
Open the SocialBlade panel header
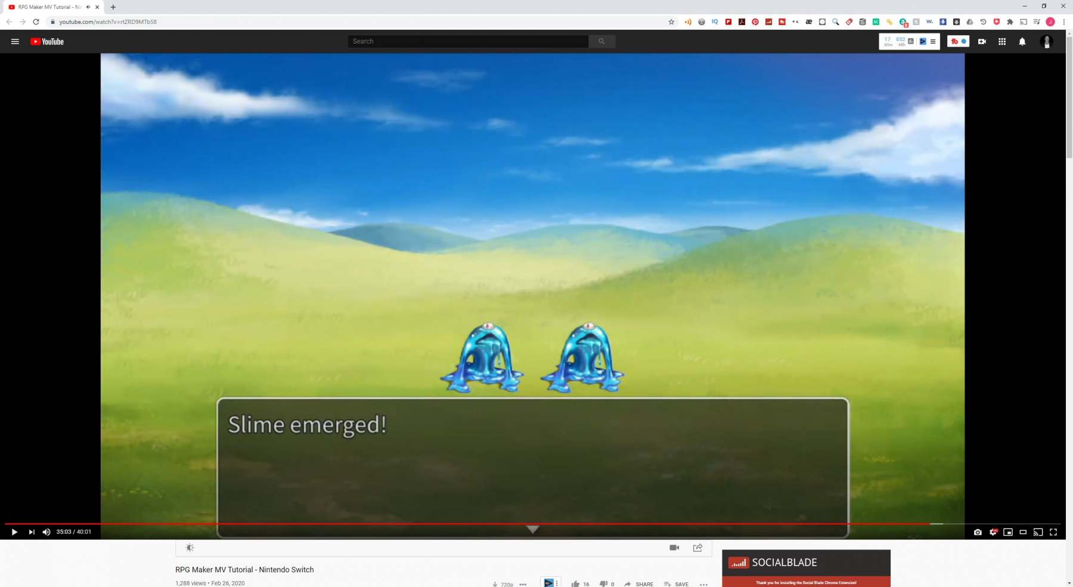pos(806,563)
